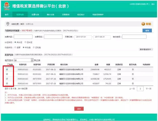The height and width of the screenshot is (121, 158).
Task: Toggle checkbox for invoice amount 236609.98
Action: point(7,69)
